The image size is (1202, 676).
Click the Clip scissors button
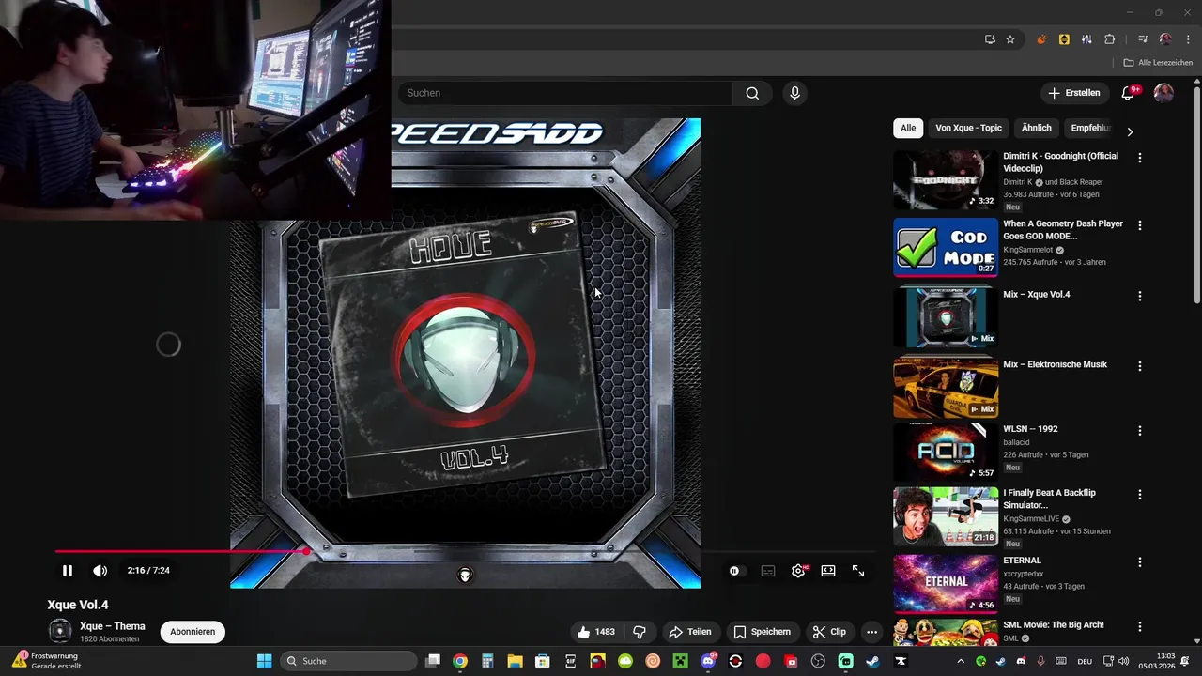829,632
